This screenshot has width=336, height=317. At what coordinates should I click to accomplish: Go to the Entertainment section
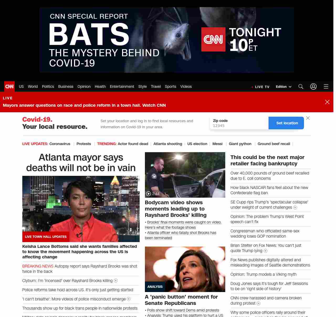tap(122, 86)
